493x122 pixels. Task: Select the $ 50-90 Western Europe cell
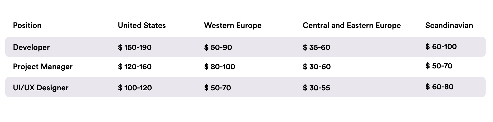(x=218, y=48)
